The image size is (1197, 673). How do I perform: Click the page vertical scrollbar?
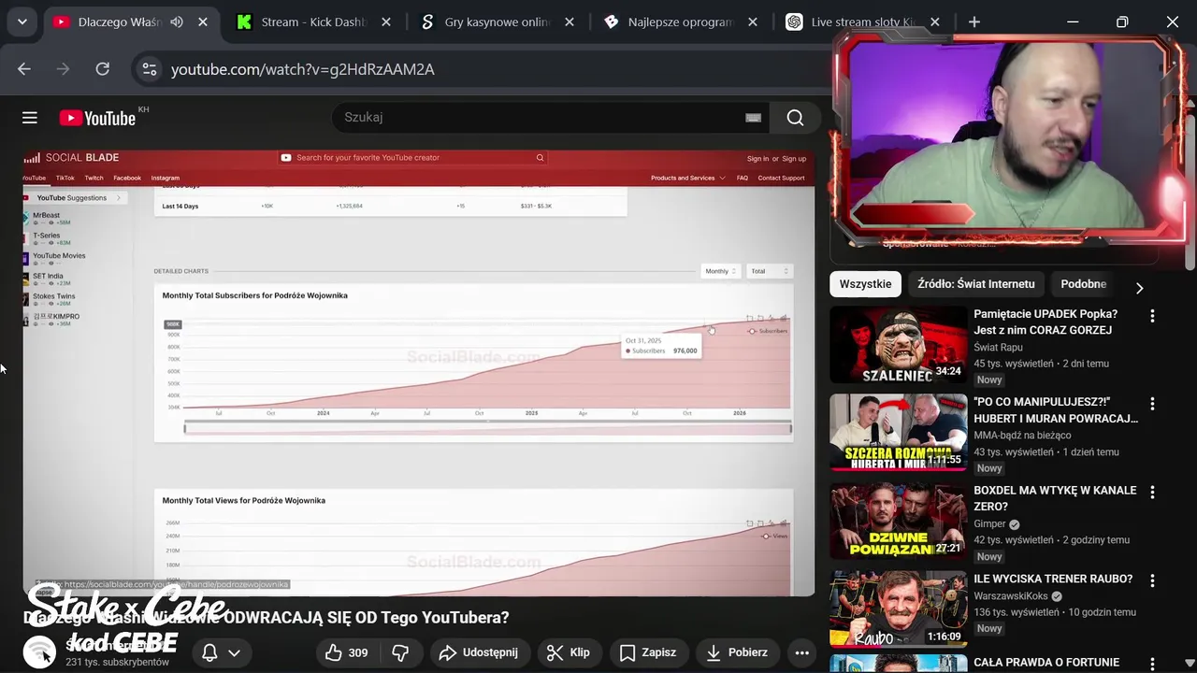[x=1190, y=187]
